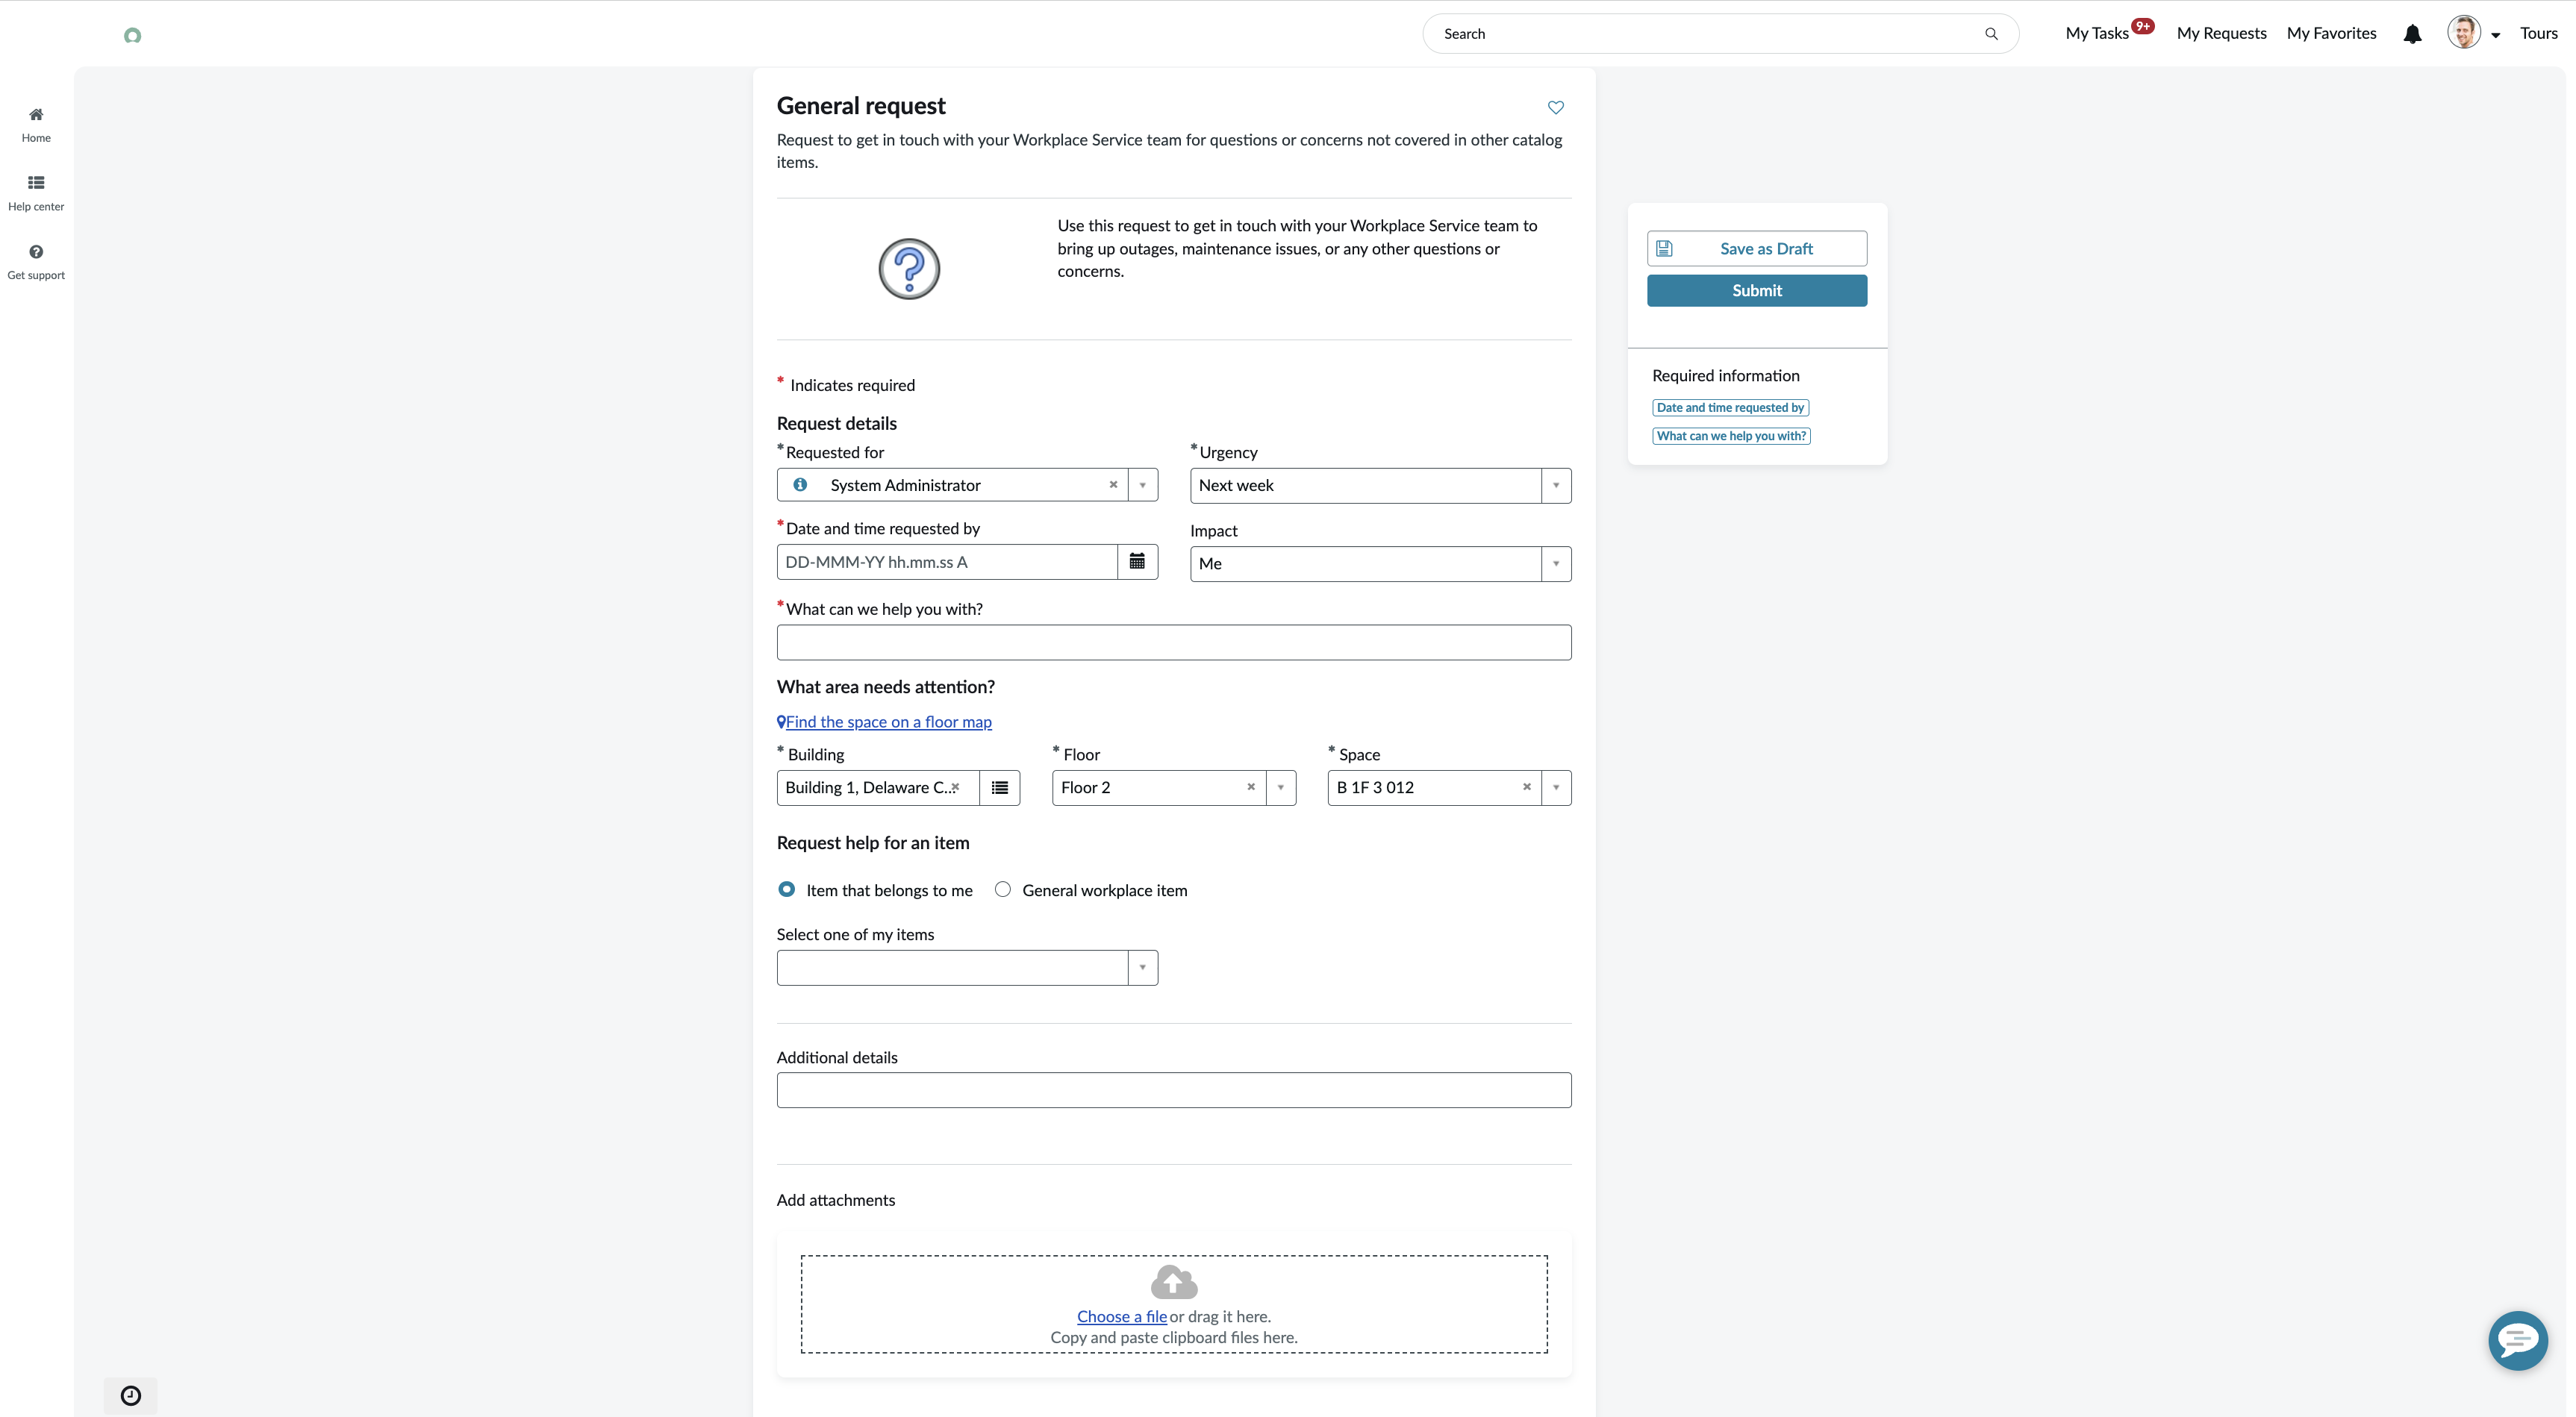Viewport: 2576px width, 1417px height.
Task: Open the Help center sidebar icon
Action: [36, 183]
